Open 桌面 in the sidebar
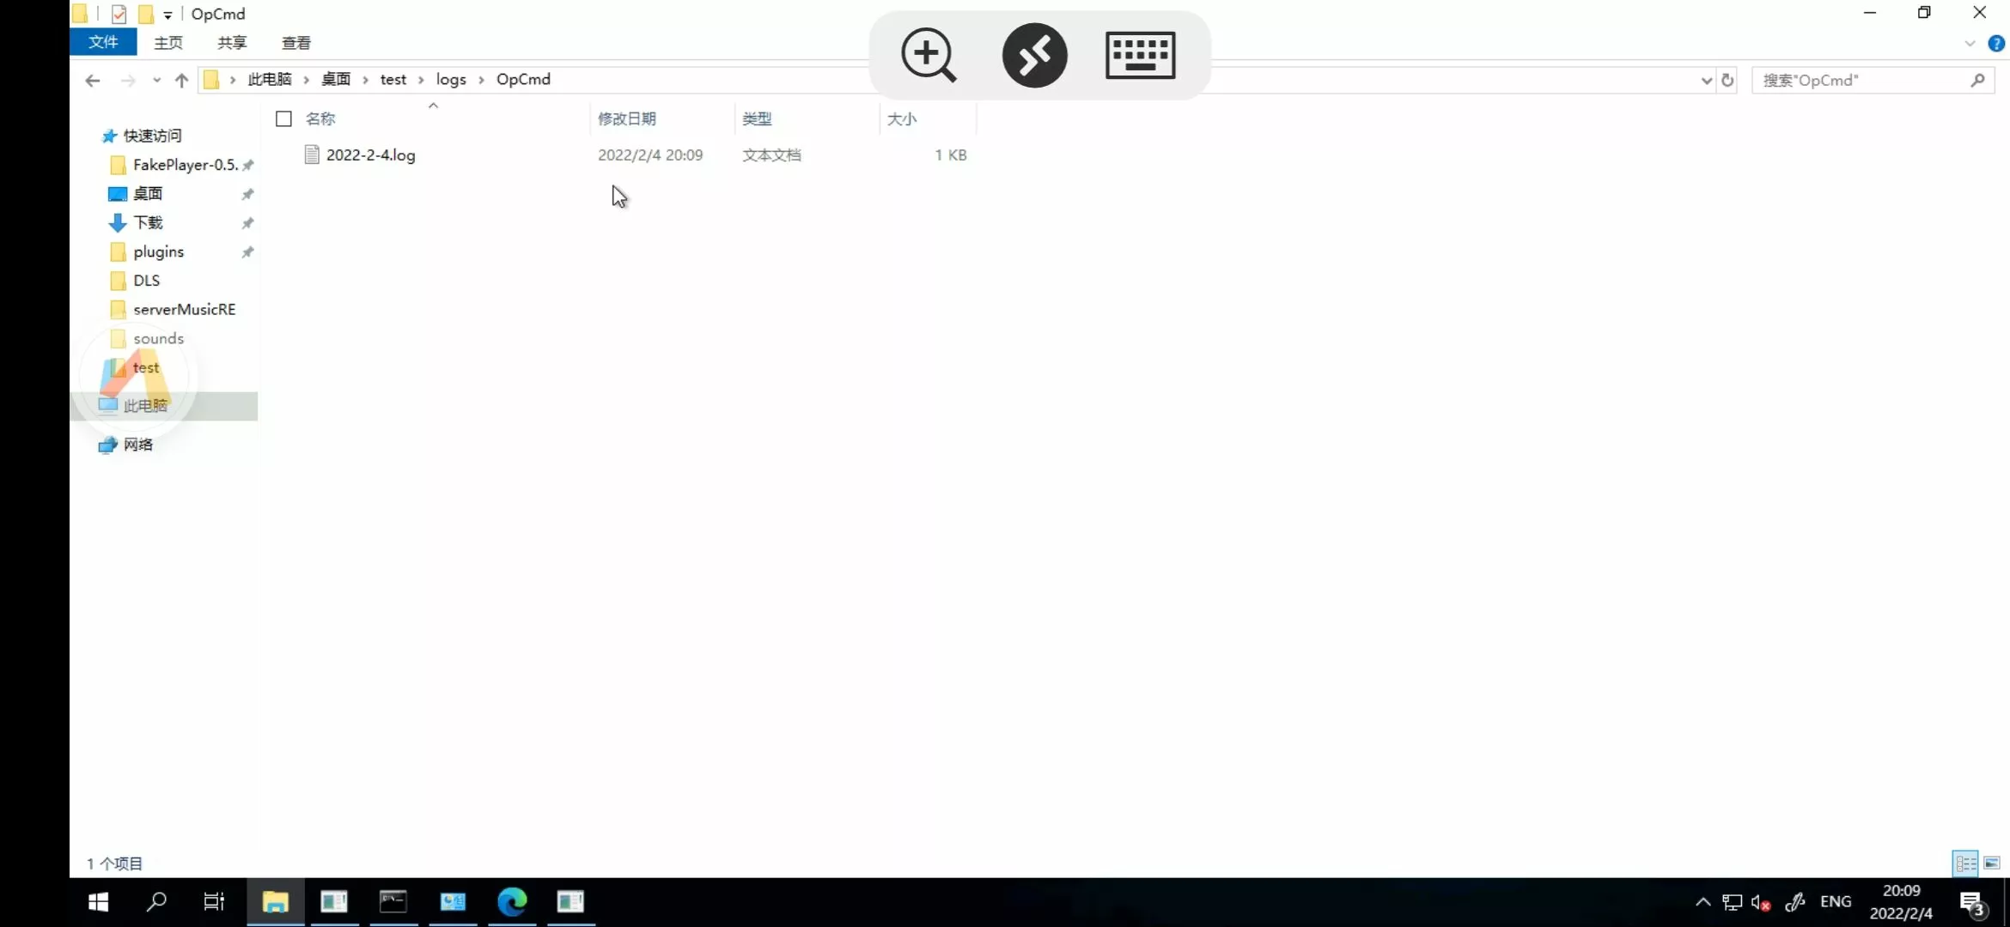The width and height of the screenshot is (2010, 927). (148, 194)
